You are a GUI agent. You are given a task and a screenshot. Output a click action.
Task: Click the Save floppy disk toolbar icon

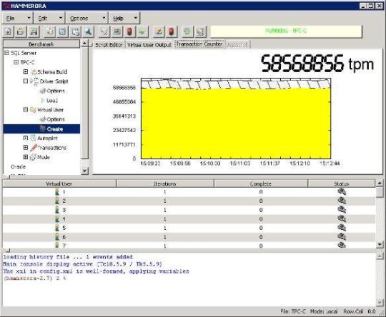tap(34, 31)
